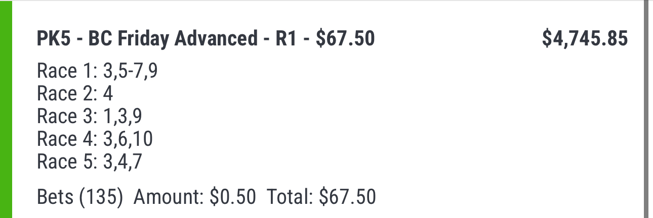The height and width of the screenshot is (218, 653).
Task: Select the $67.50 cost in the title
Action: [x=345, y=39]
